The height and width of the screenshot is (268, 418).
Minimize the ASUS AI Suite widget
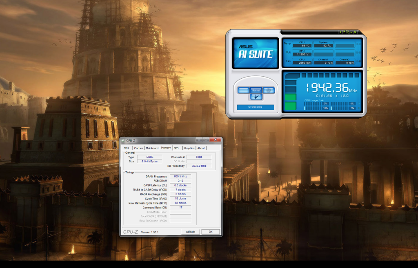pyautogui.click(x=351, y=32)
